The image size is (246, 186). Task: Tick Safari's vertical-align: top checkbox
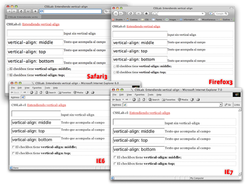(8, 75)
